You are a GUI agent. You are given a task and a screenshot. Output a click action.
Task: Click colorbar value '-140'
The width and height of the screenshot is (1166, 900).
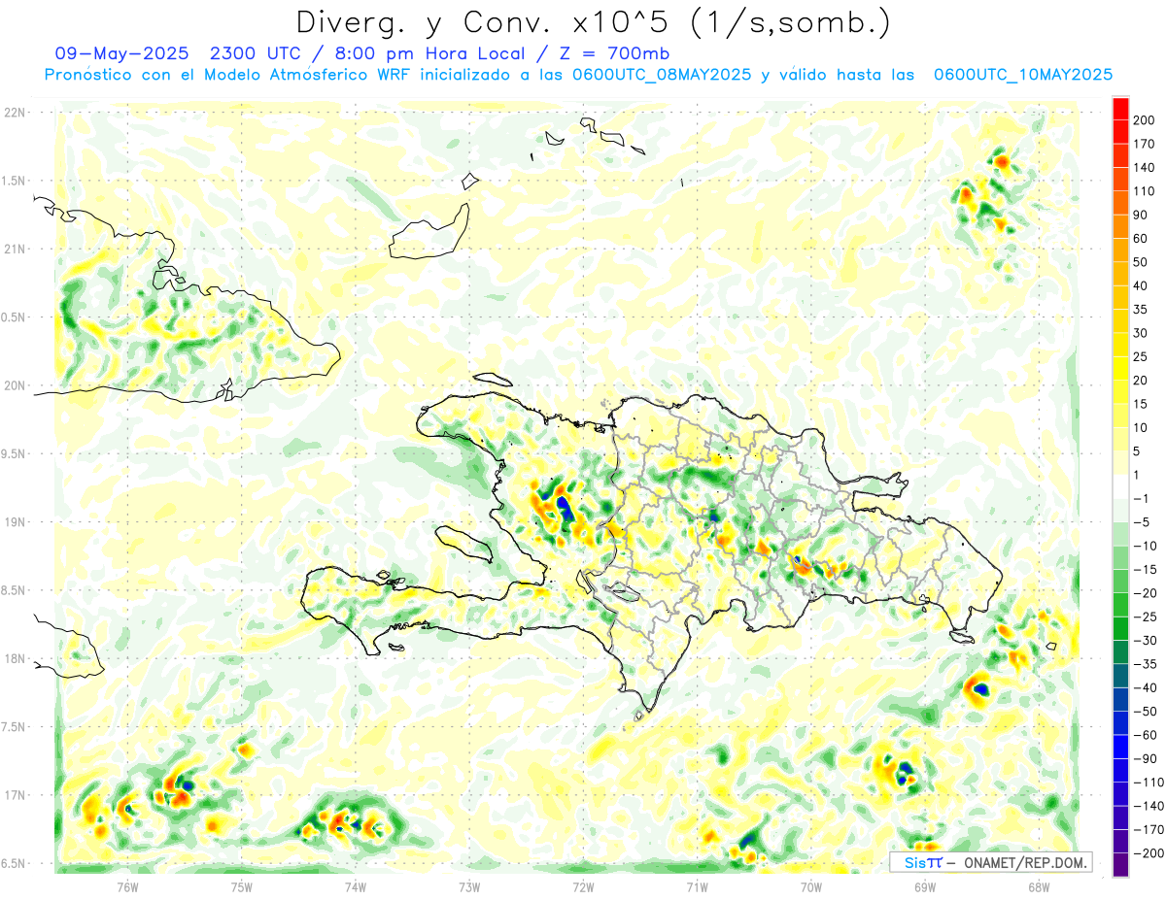pyautogui.click(x=1148, y=807)
